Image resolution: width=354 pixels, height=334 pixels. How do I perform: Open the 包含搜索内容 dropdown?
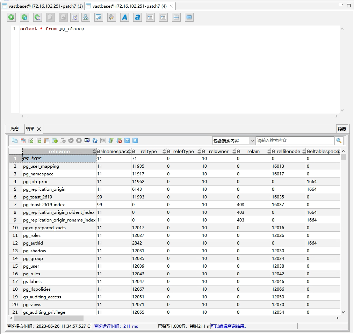tap(234, 140)
